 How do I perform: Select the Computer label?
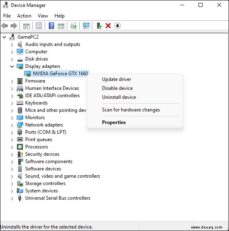coord(36,52)
